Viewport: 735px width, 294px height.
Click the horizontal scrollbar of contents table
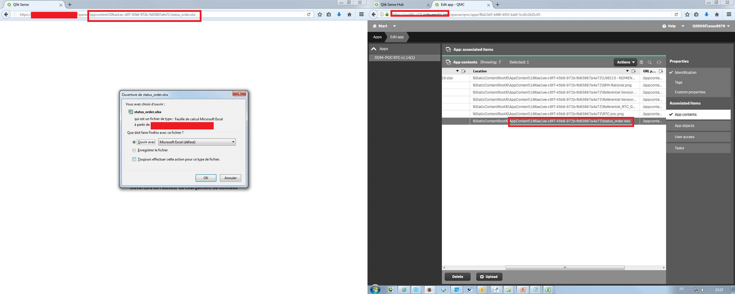point(565,268)
